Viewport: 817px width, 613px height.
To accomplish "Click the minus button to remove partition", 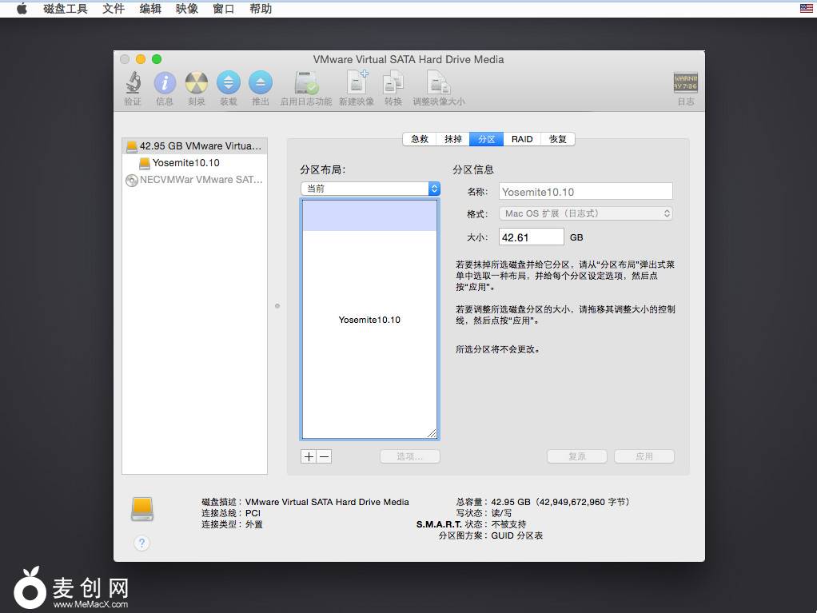I will (324, 456).
